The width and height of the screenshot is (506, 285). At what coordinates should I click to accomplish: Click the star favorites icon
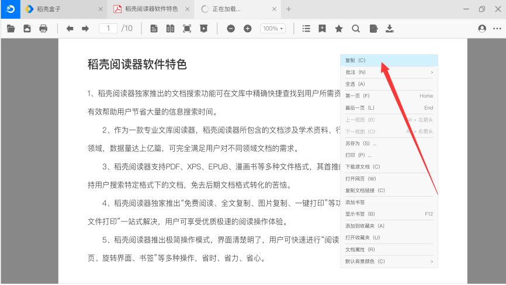tap(339, 29)
